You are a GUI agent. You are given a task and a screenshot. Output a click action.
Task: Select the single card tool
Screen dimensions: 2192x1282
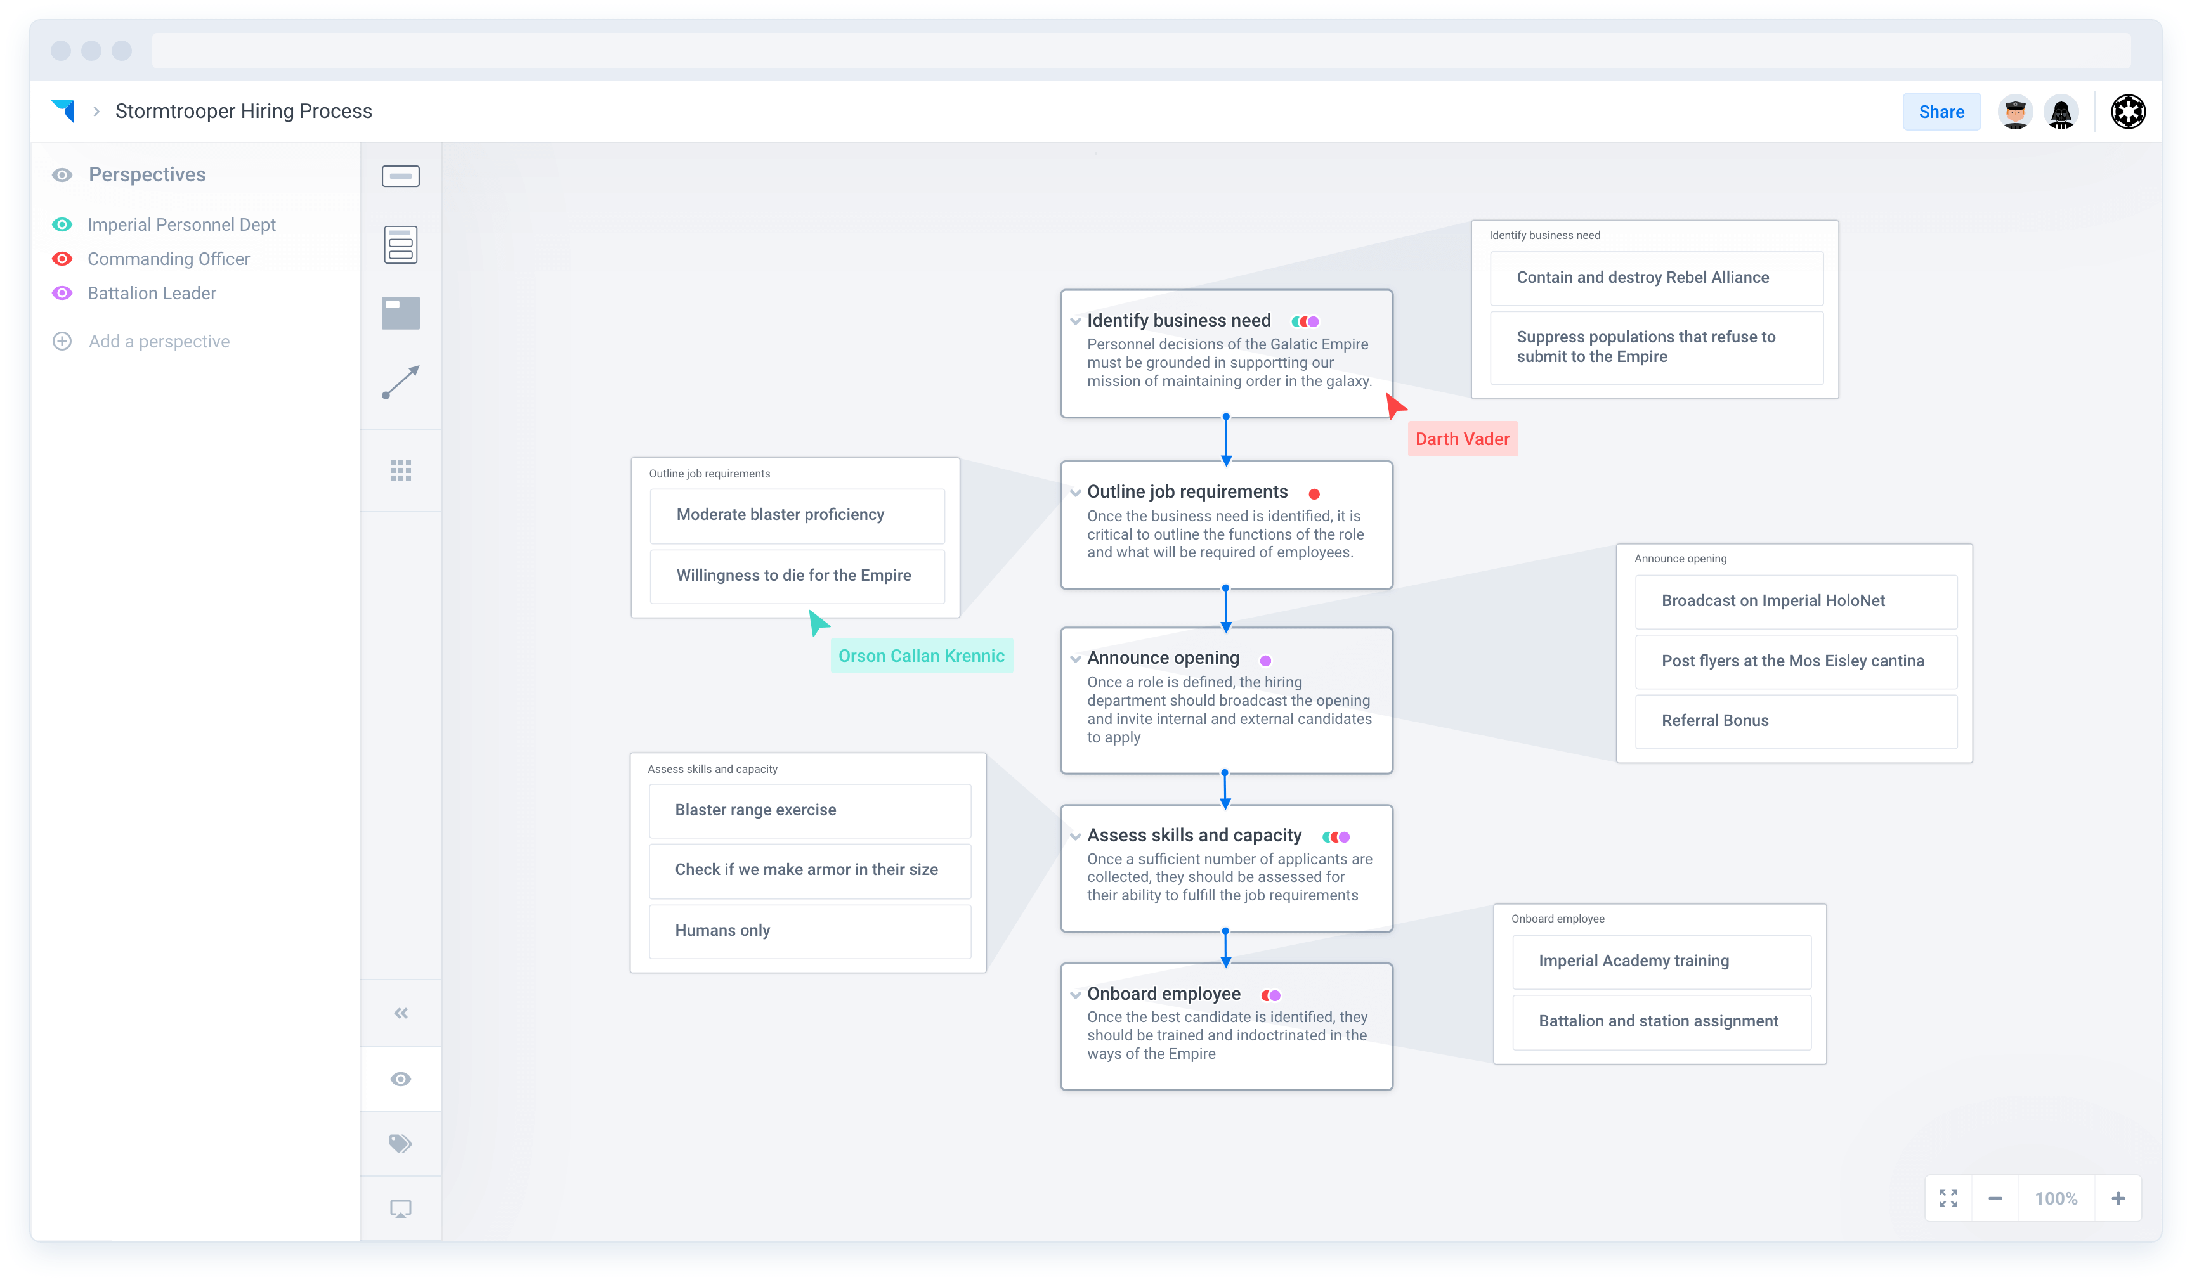pos(400,176)
